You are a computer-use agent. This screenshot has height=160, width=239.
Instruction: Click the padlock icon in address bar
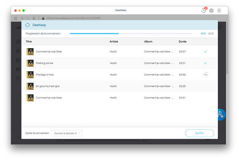pos(43,18)
